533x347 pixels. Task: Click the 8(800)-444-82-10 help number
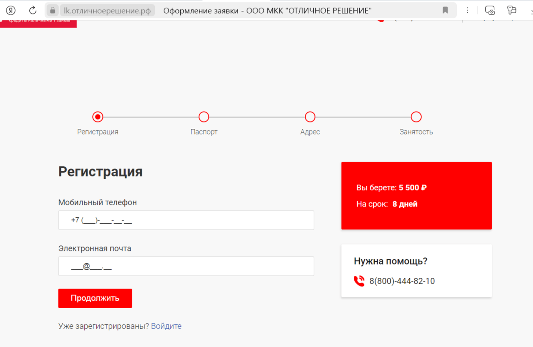coord(402,281)
